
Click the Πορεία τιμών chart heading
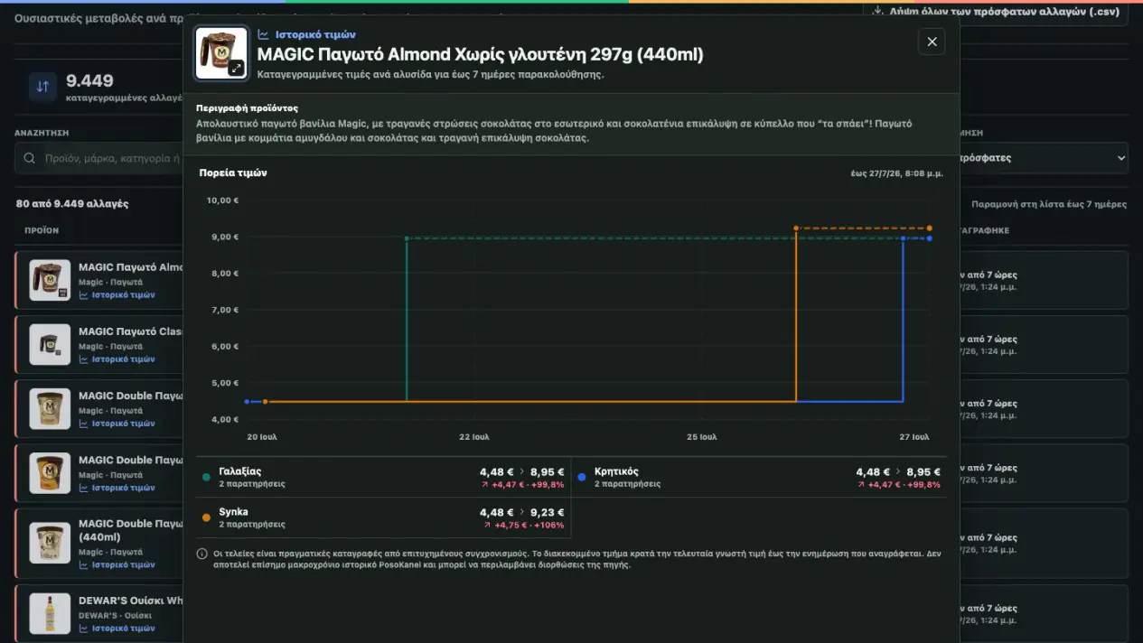[x=233, y=172]
